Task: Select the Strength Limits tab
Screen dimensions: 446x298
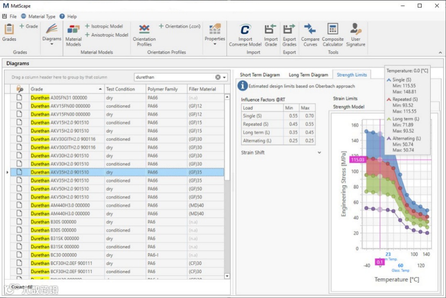Action: coord(352,75)
